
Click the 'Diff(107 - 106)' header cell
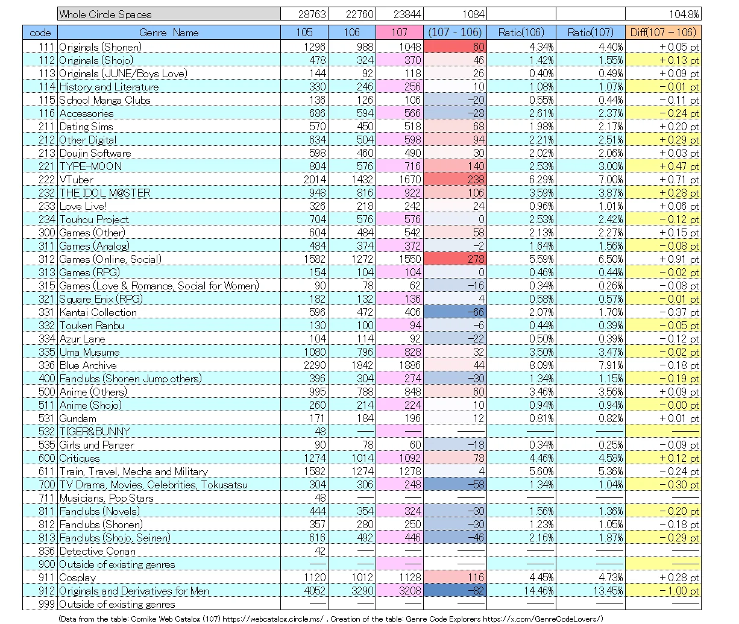(x=663, y=33)
